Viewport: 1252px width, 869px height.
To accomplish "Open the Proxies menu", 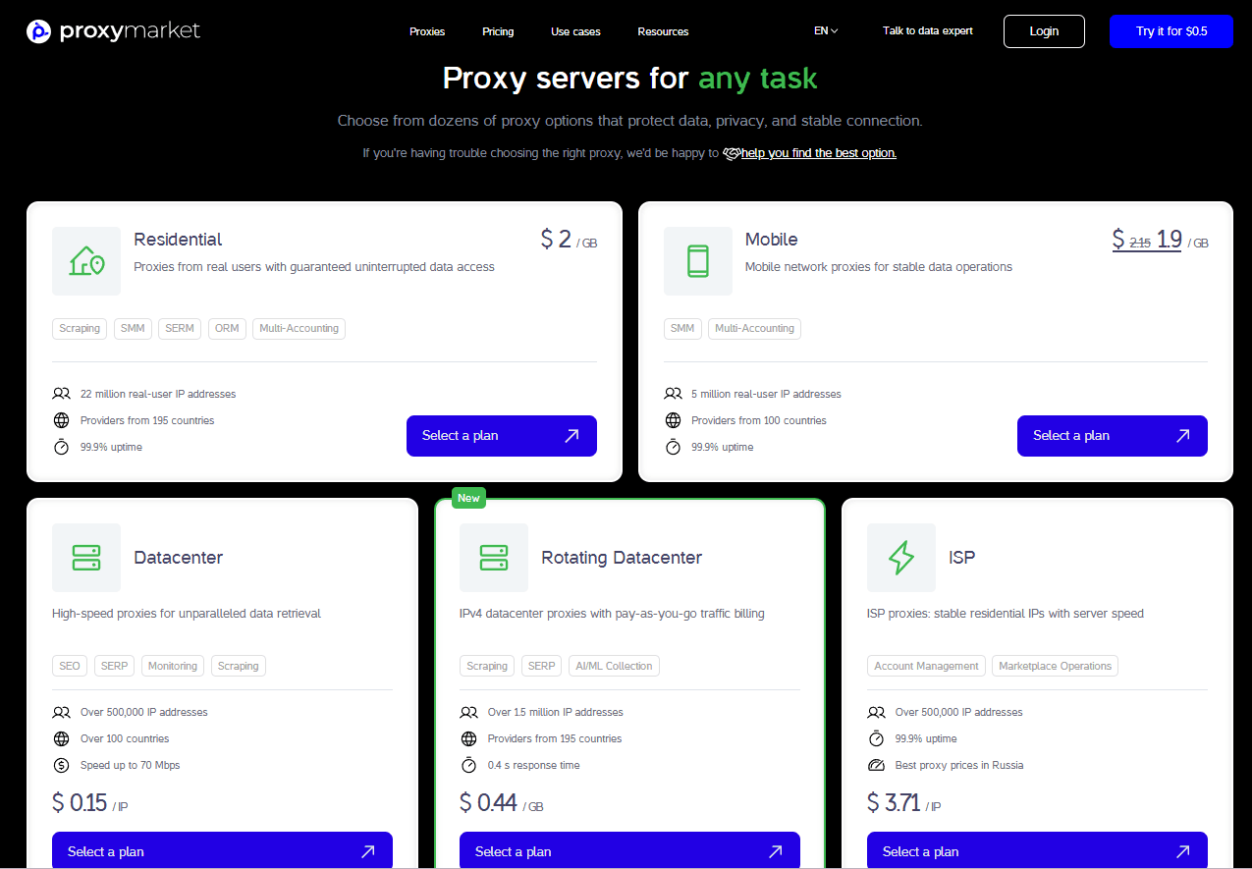I will [x=427, y=31].
